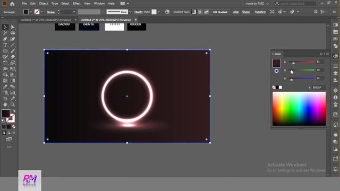Select the Free Transform tool

13,68
